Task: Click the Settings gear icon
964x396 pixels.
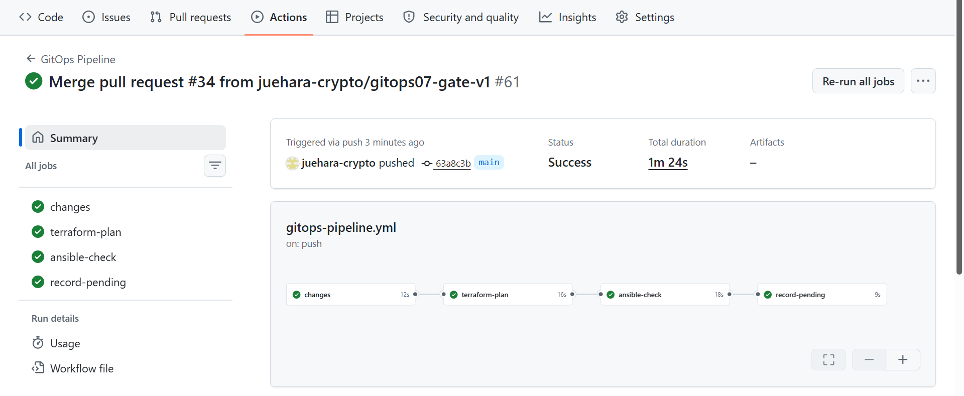Action: pos(622,17)
